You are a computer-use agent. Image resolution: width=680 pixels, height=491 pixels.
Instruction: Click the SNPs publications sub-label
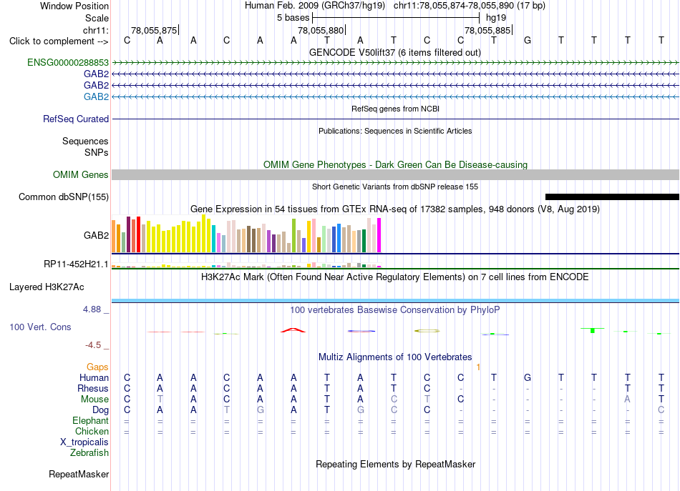(97, 152)
